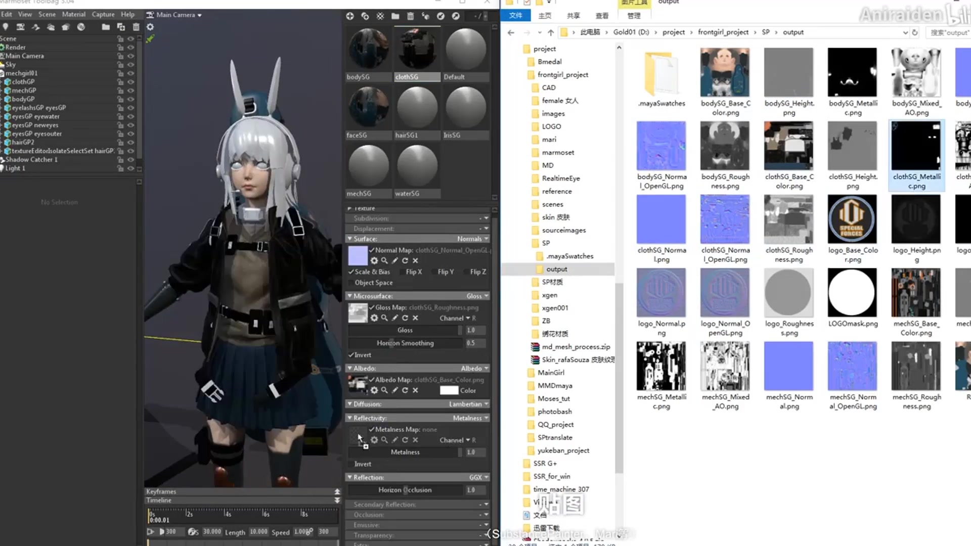Hide clothGP object visibility eye

click(130, 82)
